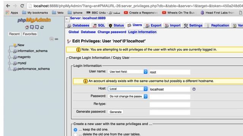243x136 pixels.
Task: Open Login Information sub-tab
Action: click(142, 32)
